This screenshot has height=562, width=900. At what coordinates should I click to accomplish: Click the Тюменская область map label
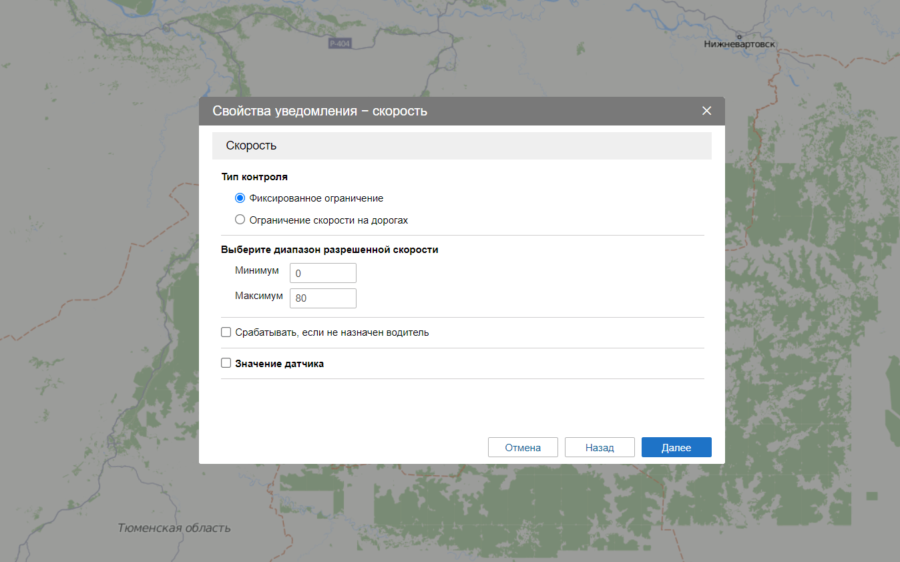point(174,528)
